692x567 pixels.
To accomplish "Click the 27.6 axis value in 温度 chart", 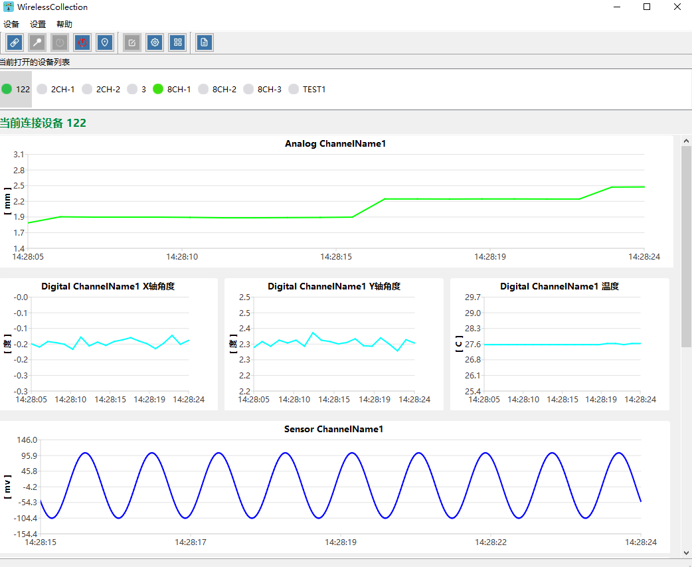I will point(473,344).
